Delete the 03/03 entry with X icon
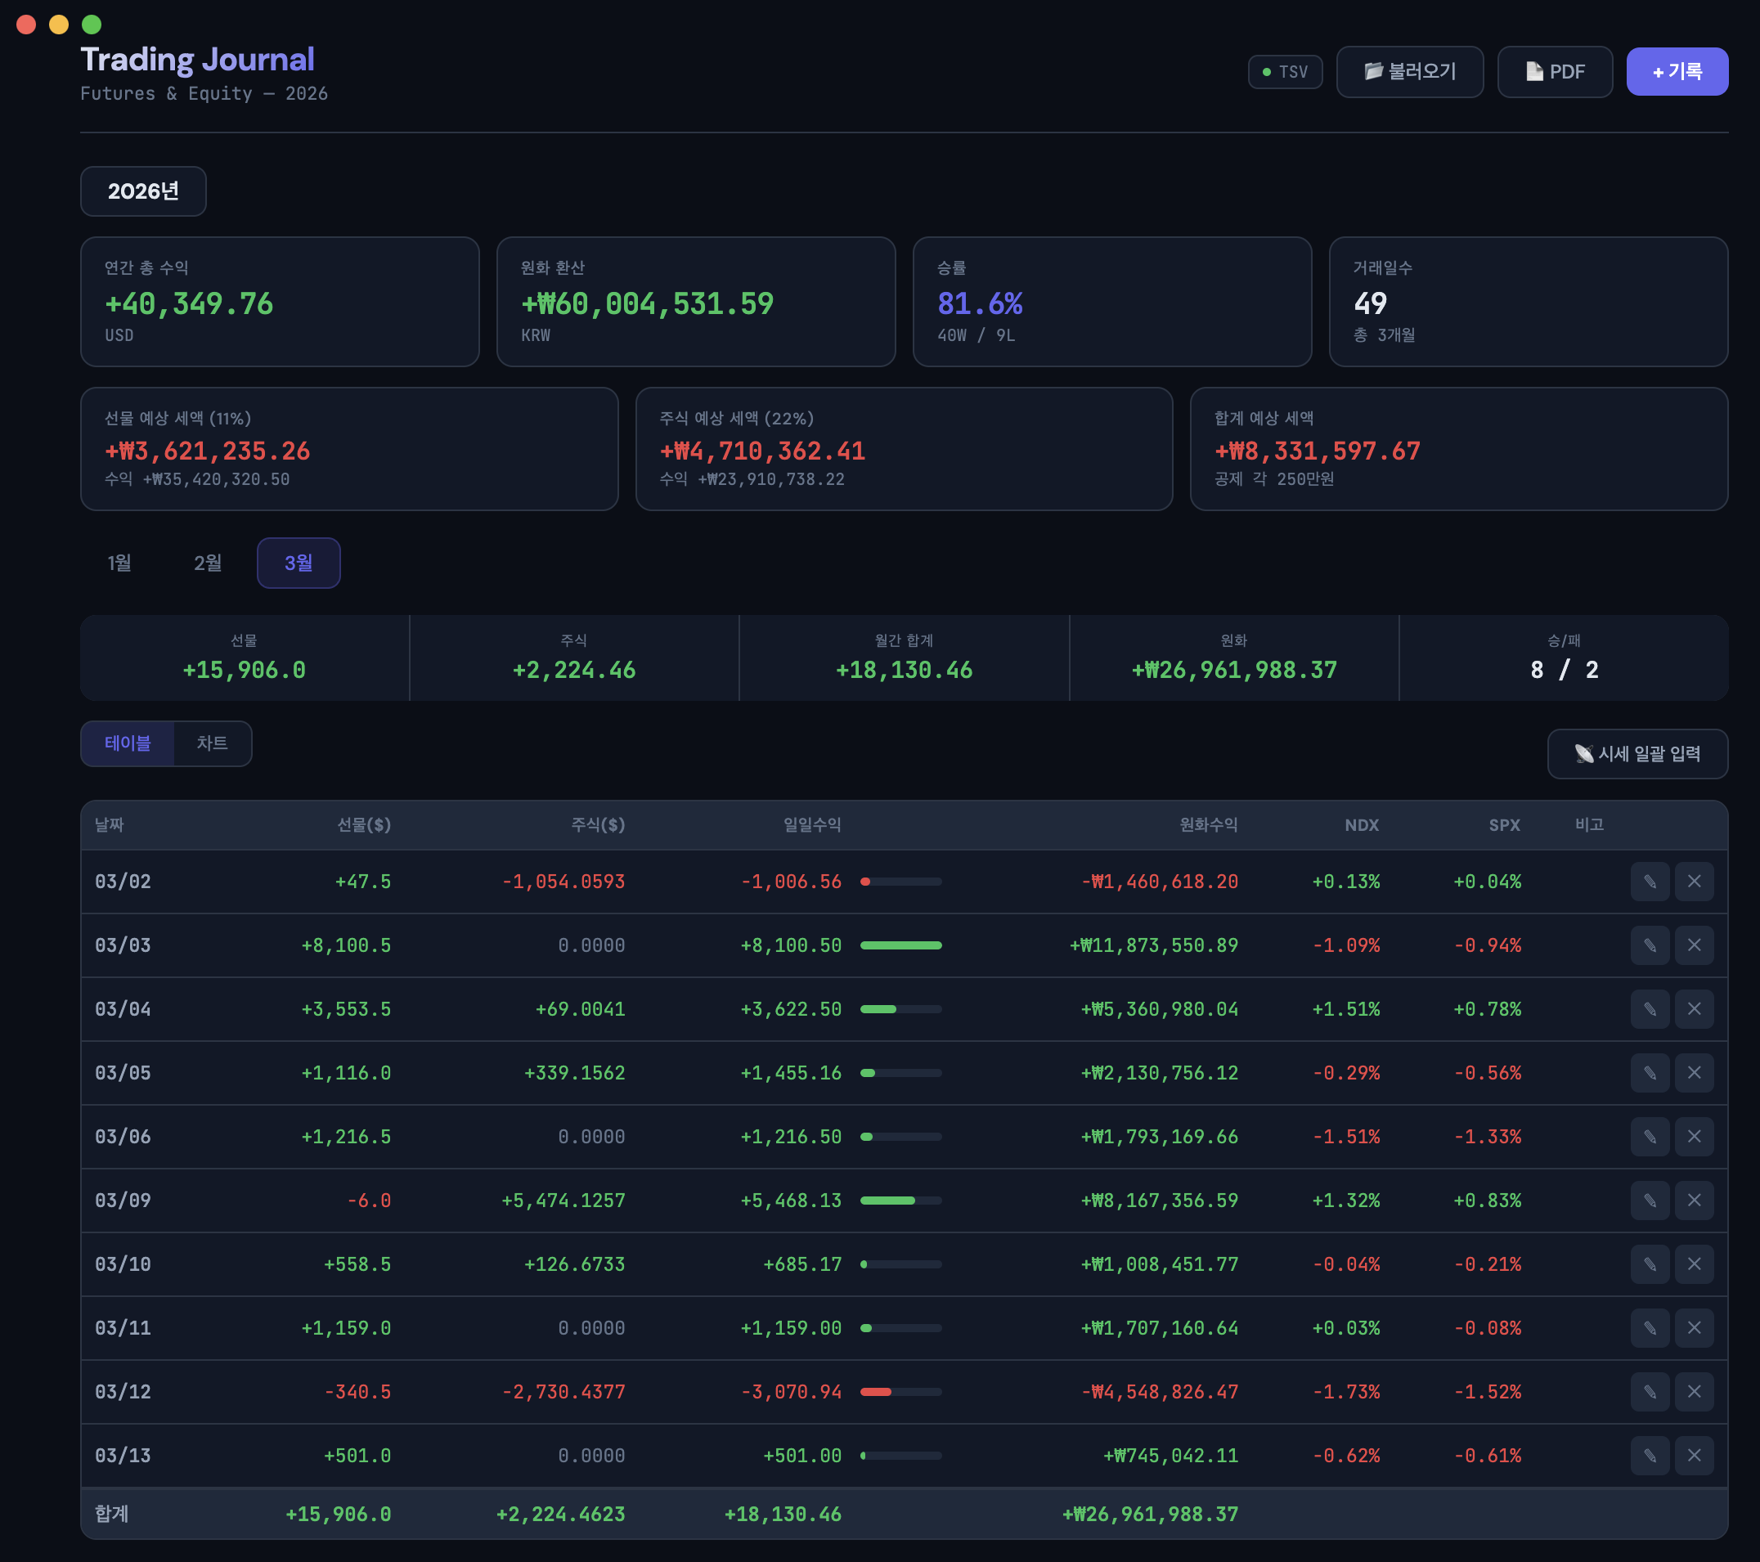Screen dimensions: 1760x1562 click(x=1693, y=945)
